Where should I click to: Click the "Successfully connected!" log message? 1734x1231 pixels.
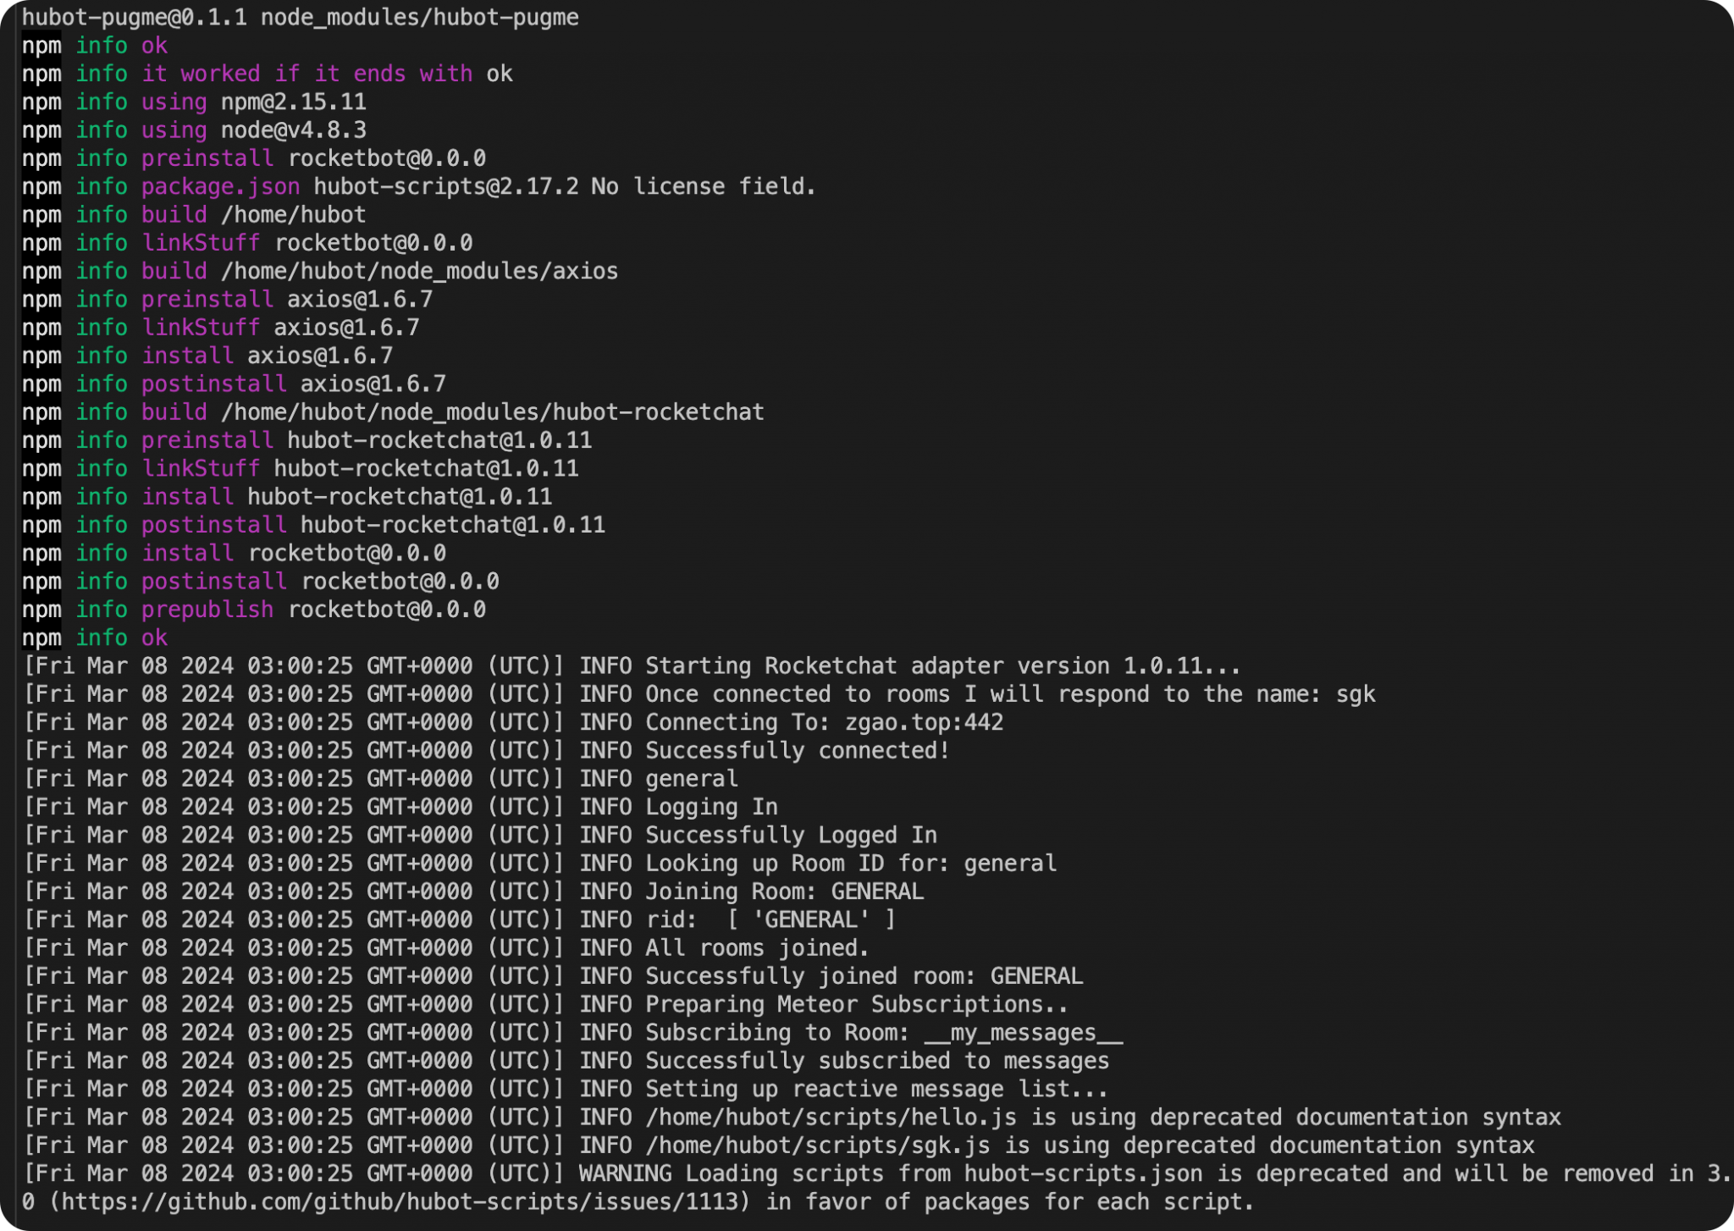[797, 751]
